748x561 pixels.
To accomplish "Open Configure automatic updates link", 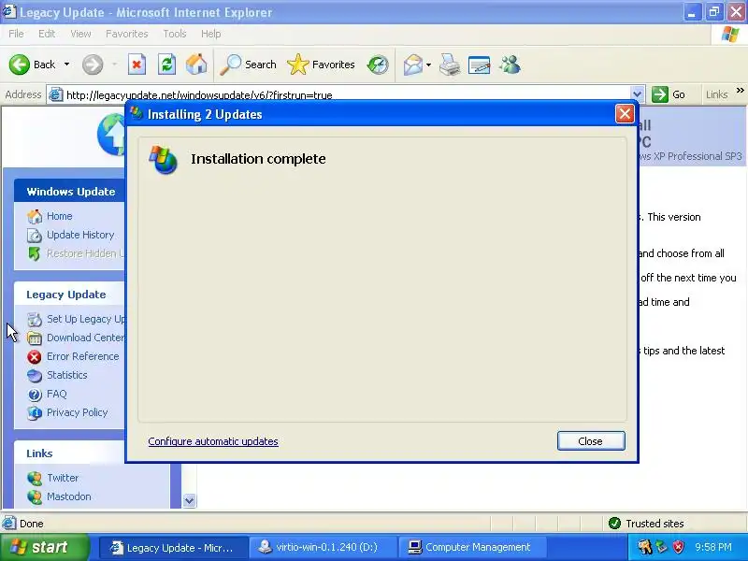I will coord(213,441).
